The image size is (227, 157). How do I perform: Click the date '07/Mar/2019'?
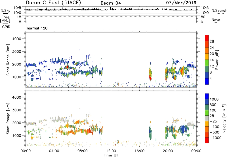pyautogui.click(x=181, y=3)
